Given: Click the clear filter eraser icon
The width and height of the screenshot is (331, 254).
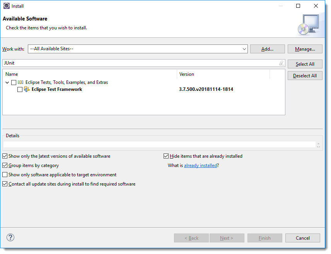Looking at the screenshot, I should (282, 63).
